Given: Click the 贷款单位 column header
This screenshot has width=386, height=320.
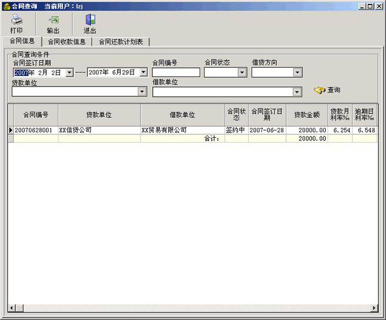Looking at the screenshot, I should pos(99,115).
